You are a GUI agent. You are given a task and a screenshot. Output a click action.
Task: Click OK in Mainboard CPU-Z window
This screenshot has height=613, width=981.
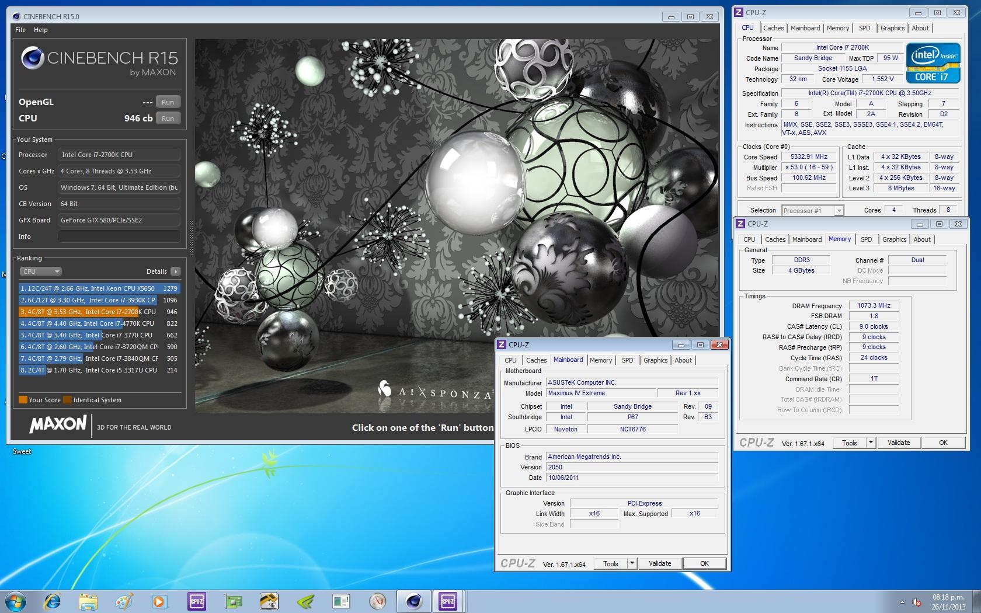[x=705, y=563]
